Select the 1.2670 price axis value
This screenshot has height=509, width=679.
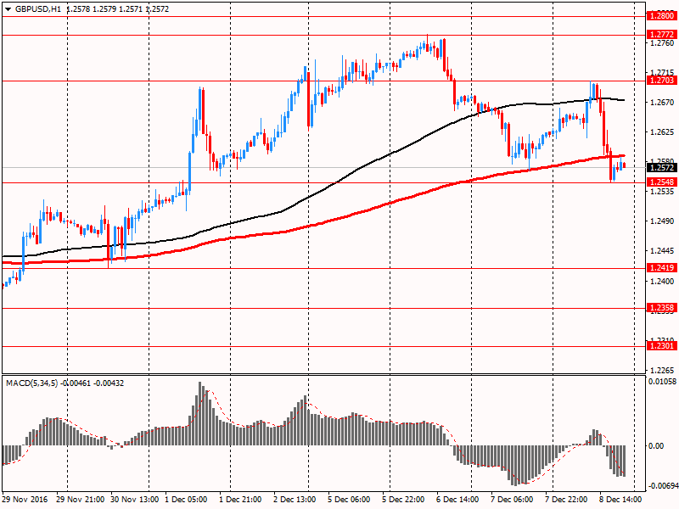pos(663,103)
